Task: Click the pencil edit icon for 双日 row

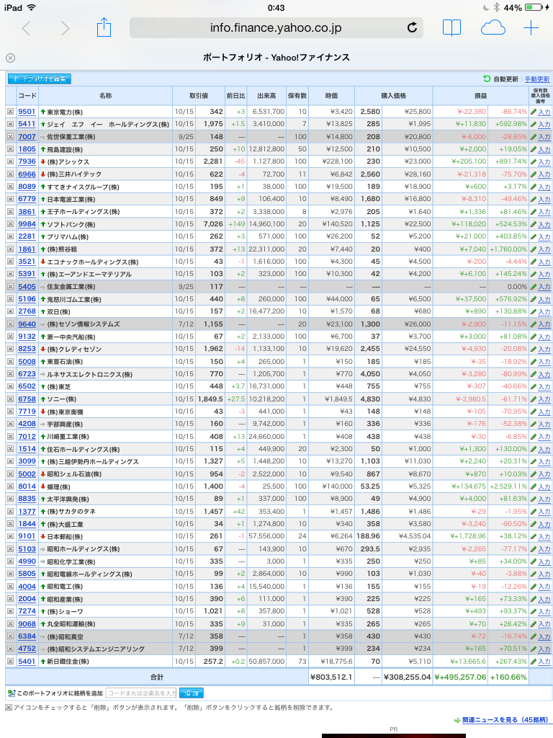Action: pos(534,312)
